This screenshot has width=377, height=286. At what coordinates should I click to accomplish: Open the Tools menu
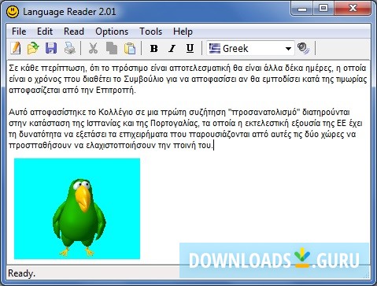point(150,32)
